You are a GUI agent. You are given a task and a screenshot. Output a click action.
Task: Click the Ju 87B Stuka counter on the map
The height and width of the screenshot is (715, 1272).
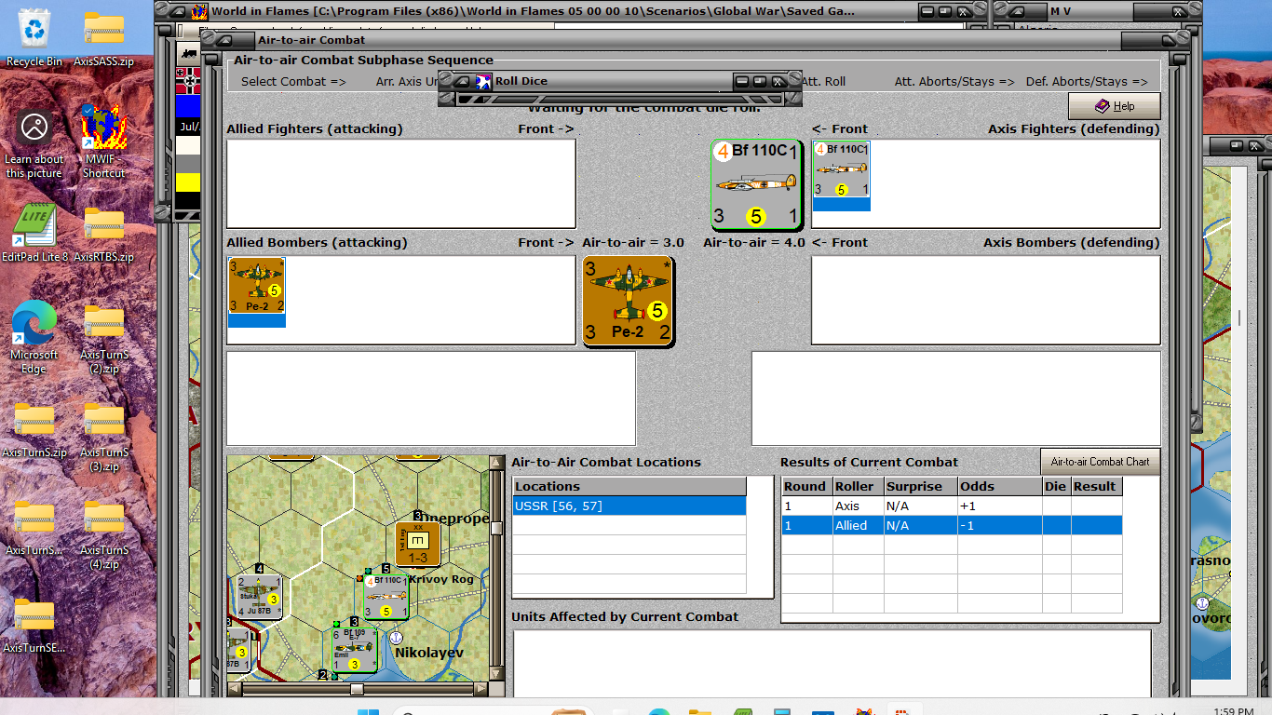click(259, 597)
